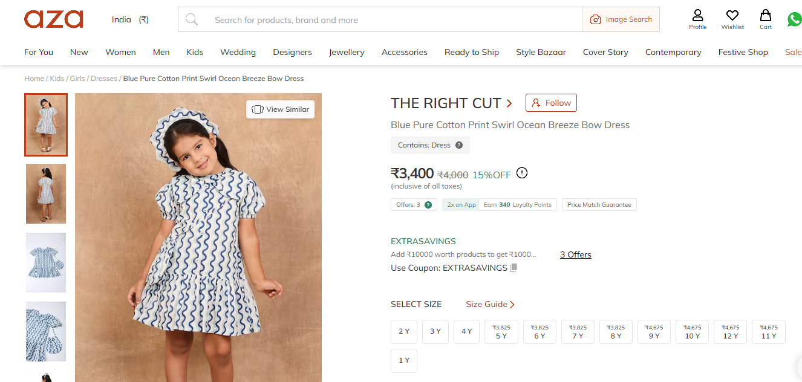Open the shopping Cart icon
Viewport: 802px width, 382px height.
point(766,19)
